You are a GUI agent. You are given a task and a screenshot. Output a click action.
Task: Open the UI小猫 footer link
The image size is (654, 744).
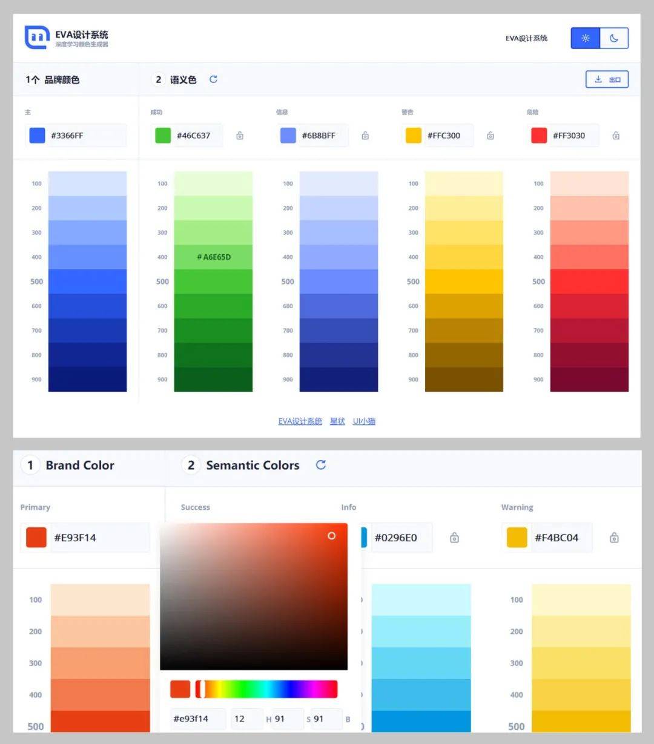click(364, 421)
